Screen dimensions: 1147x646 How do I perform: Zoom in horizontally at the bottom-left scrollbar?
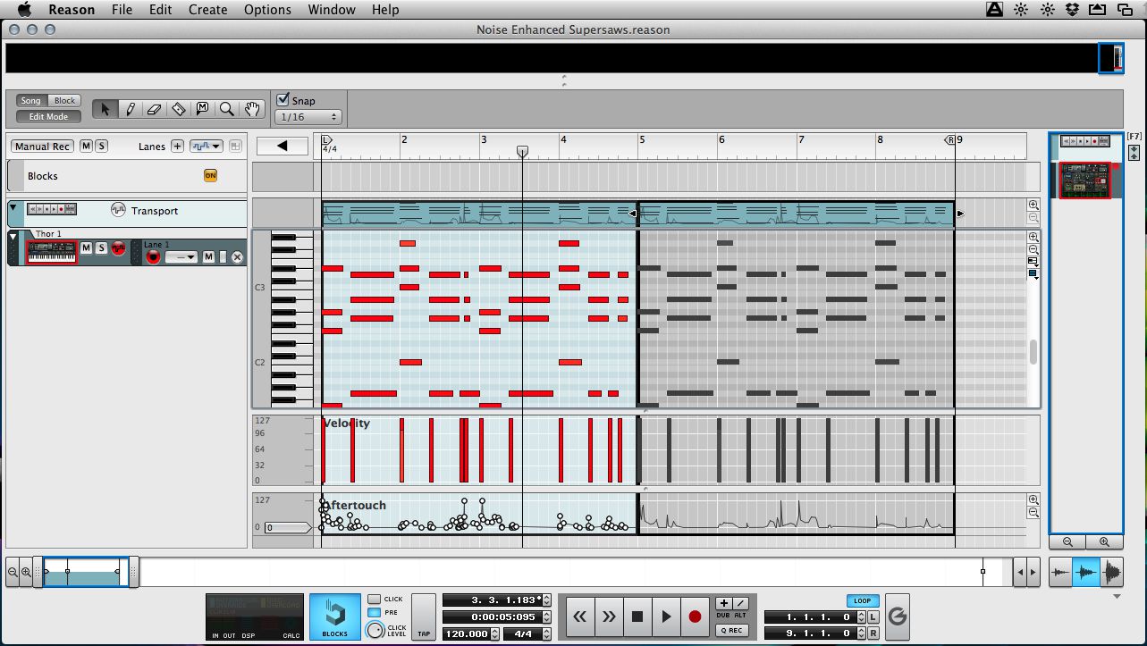click(26, 572)
